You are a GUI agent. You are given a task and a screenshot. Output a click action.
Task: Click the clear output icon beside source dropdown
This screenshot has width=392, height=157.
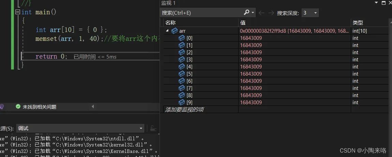(x=153, y=128)
